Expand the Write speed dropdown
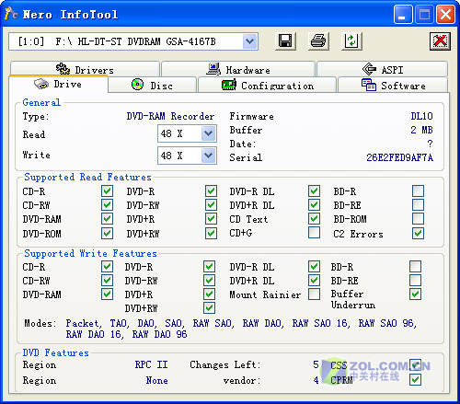Image resolution: width=460 pixels, height=404 pixels. tap(209, 156)
